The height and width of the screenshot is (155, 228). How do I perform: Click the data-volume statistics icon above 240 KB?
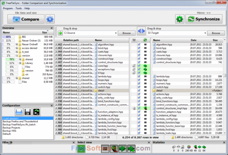189,147
